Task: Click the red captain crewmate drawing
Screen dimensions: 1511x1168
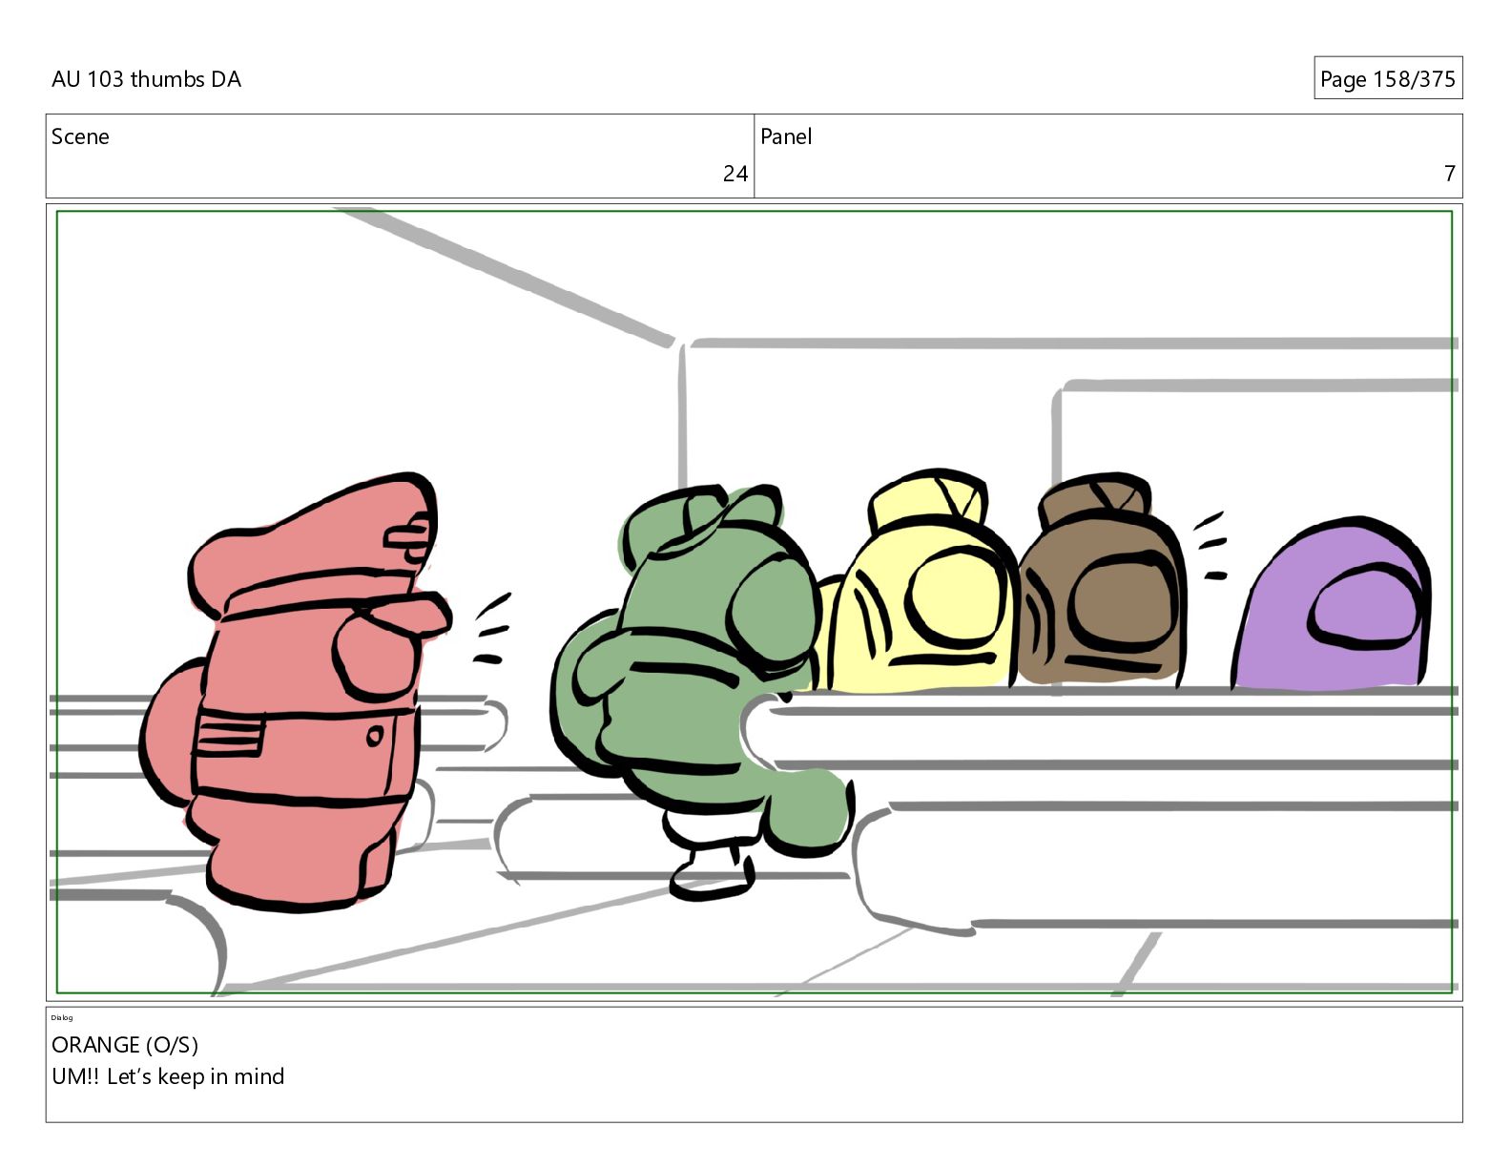Action: [x=296, y=692]
